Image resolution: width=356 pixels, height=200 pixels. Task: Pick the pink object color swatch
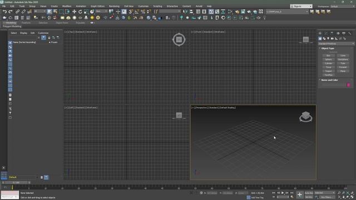point(349,85)
